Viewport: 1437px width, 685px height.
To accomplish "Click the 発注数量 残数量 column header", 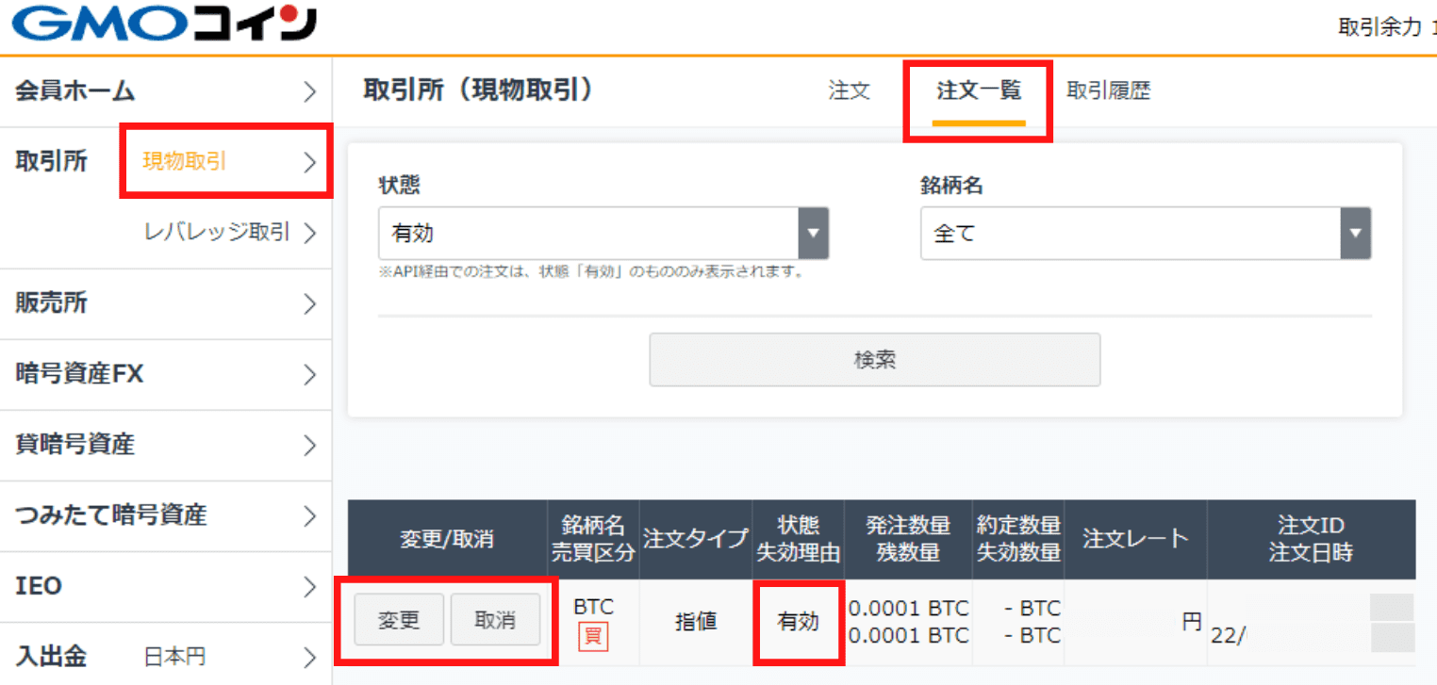I will pyautogui.click(x=908, y=539).
